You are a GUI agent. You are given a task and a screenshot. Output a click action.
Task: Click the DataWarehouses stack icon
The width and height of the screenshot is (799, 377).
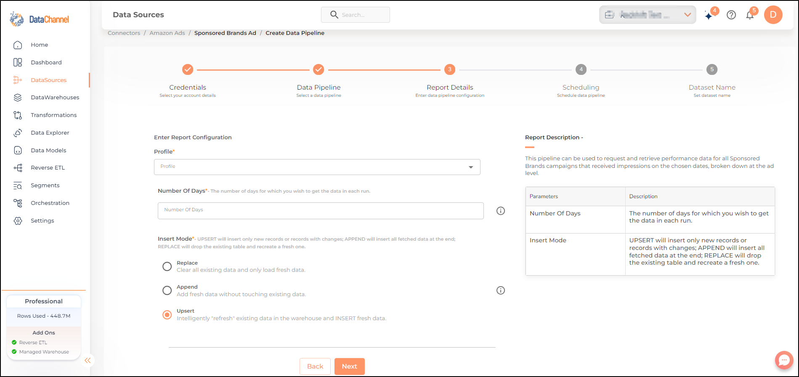(18, 98)
